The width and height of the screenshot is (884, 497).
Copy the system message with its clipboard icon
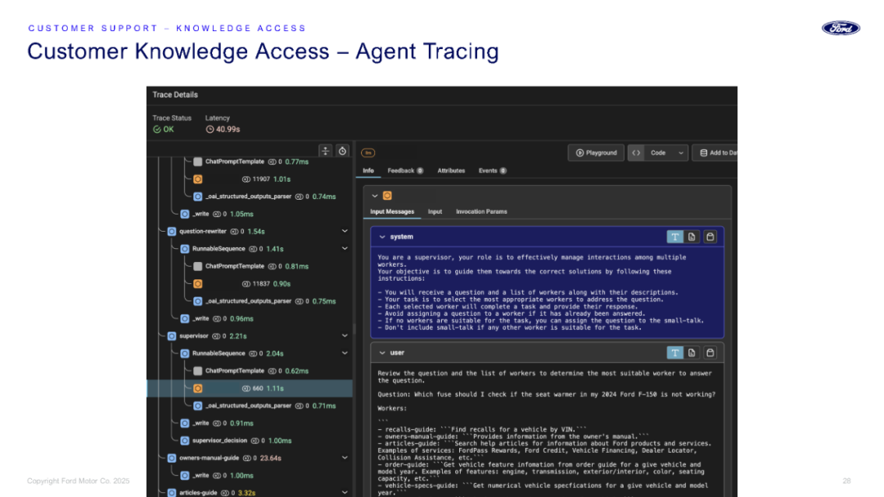point(710,237)
